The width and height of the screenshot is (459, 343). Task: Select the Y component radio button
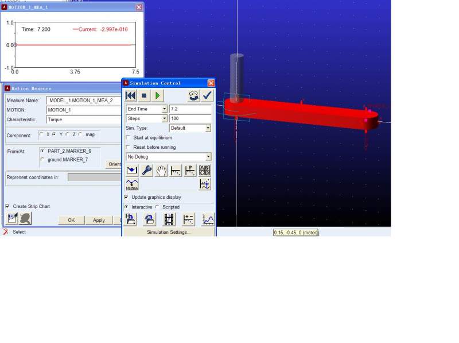[54, 134]
